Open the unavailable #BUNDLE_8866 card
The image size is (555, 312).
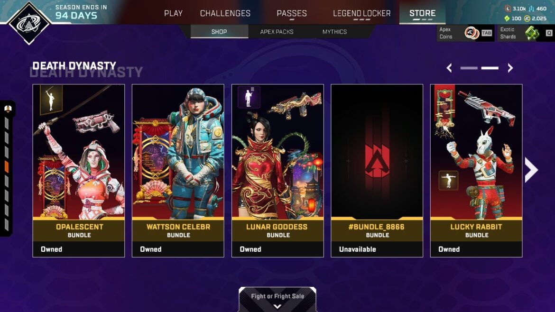point(377,171)
